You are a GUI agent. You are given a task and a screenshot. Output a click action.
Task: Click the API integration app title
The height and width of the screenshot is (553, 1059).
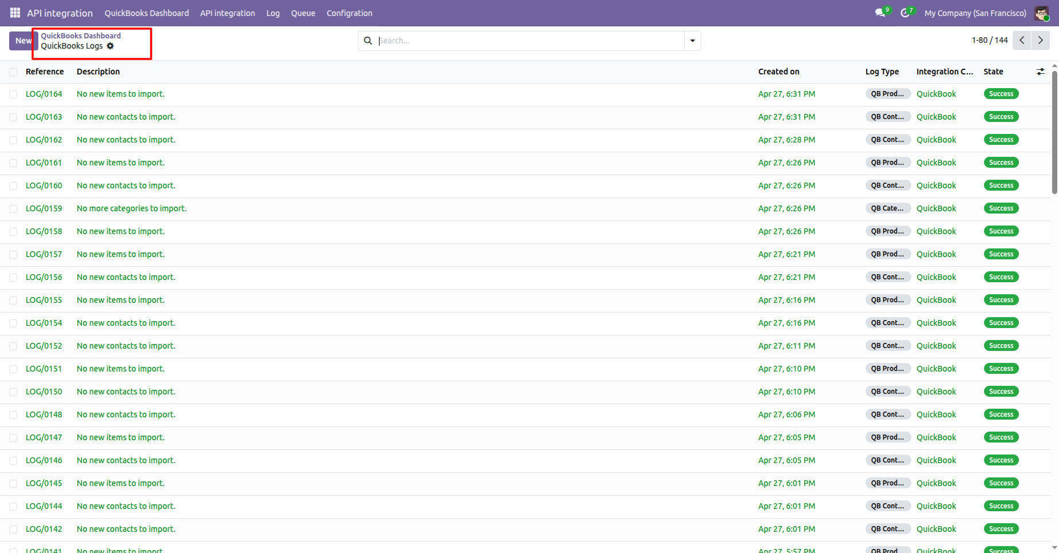coord(60,13)
